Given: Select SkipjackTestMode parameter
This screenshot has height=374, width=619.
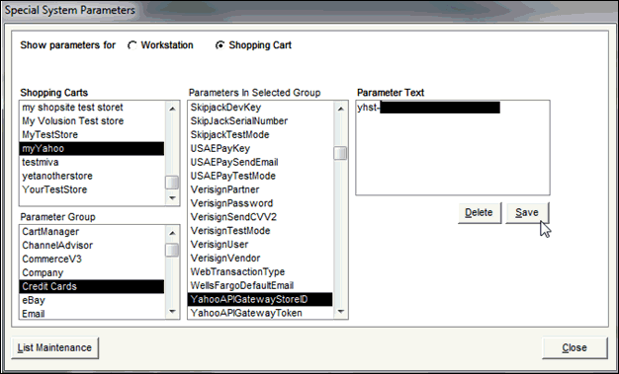Looking at the screenshot, I should tap(260, 135).
